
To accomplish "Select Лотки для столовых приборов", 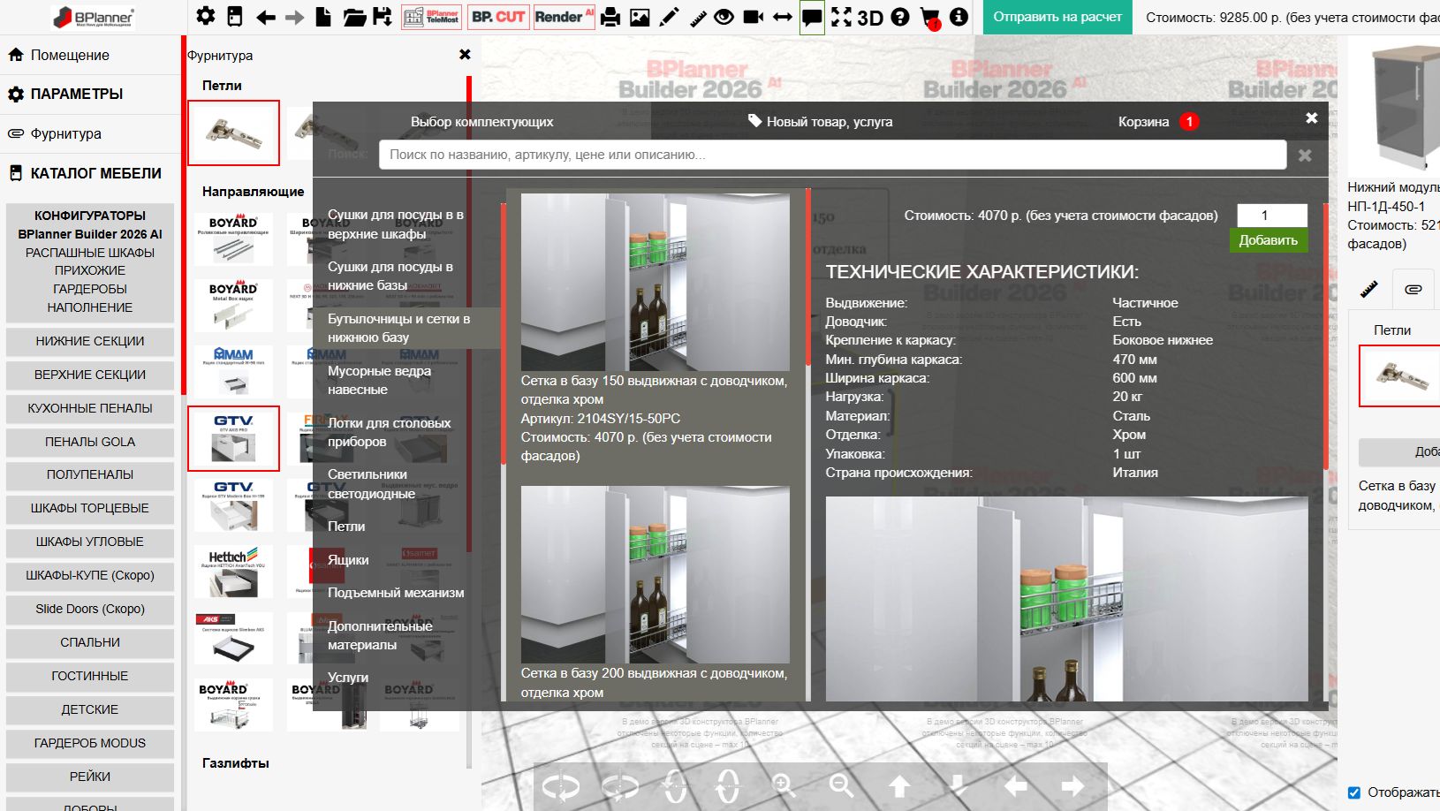I will point(405,432).
